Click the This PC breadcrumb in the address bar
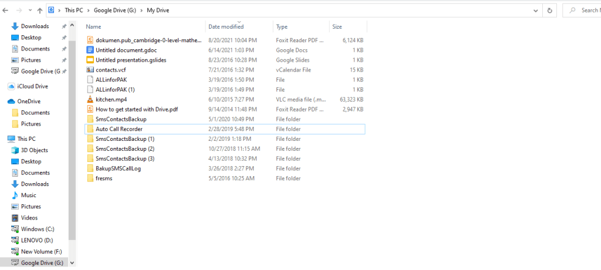 click(73, 11)
